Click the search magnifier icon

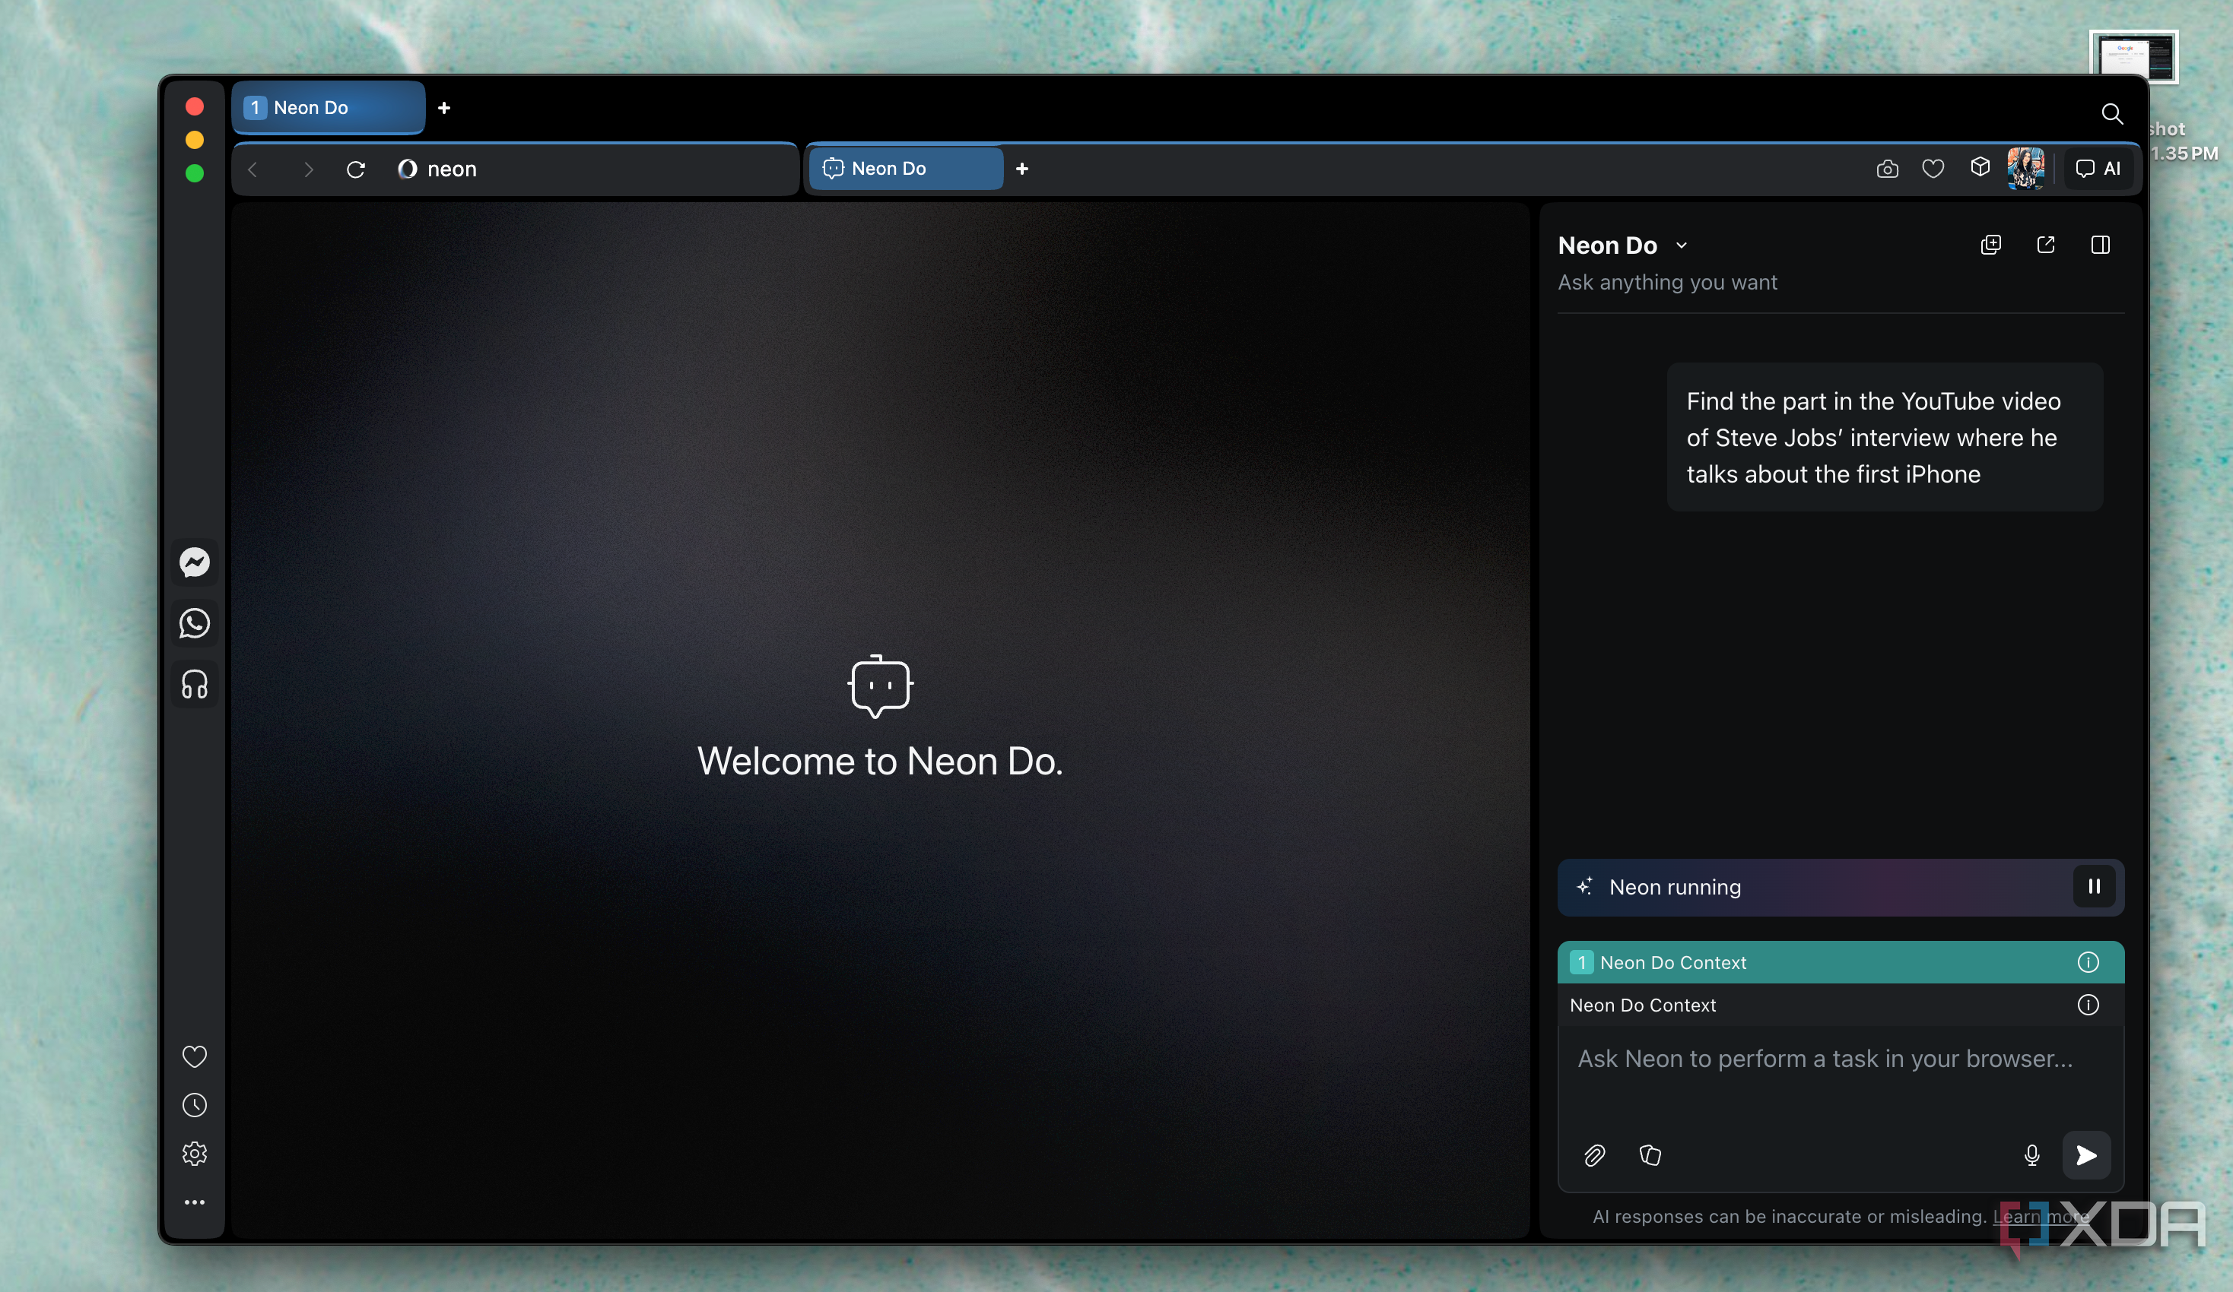[x=2111, y=113]
